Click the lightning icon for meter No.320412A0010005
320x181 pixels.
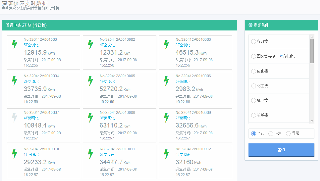point(90,81)
